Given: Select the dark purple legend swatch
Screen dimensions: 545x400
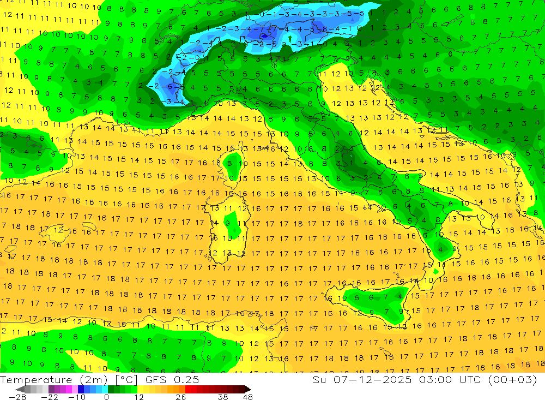Looking at the screenshot, I should (x=51, y=390).
